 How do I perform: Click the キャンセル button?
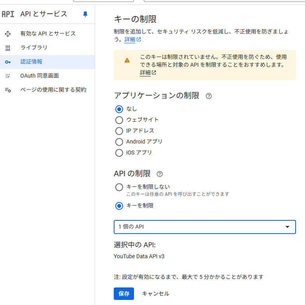[155, 294]
